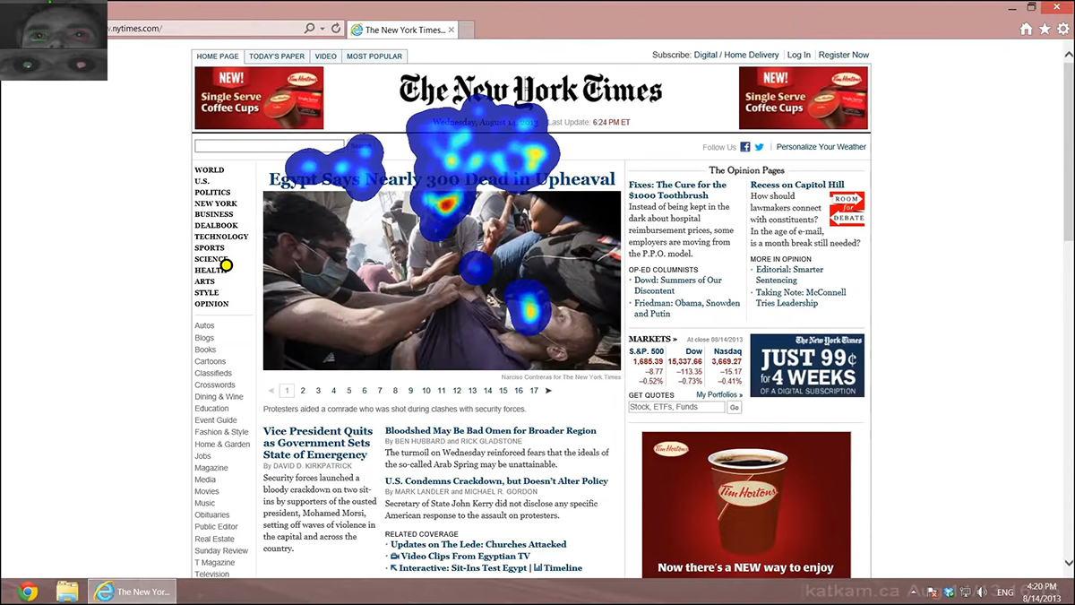Open the MOST POPULAR tab
This screenshot has width=1075, height=605.
point(374,56)
